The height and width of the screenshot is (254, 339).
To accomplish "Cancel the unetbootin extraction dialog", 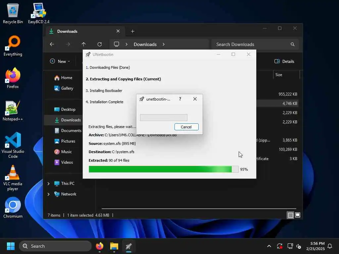I will [x=186, y=127].
